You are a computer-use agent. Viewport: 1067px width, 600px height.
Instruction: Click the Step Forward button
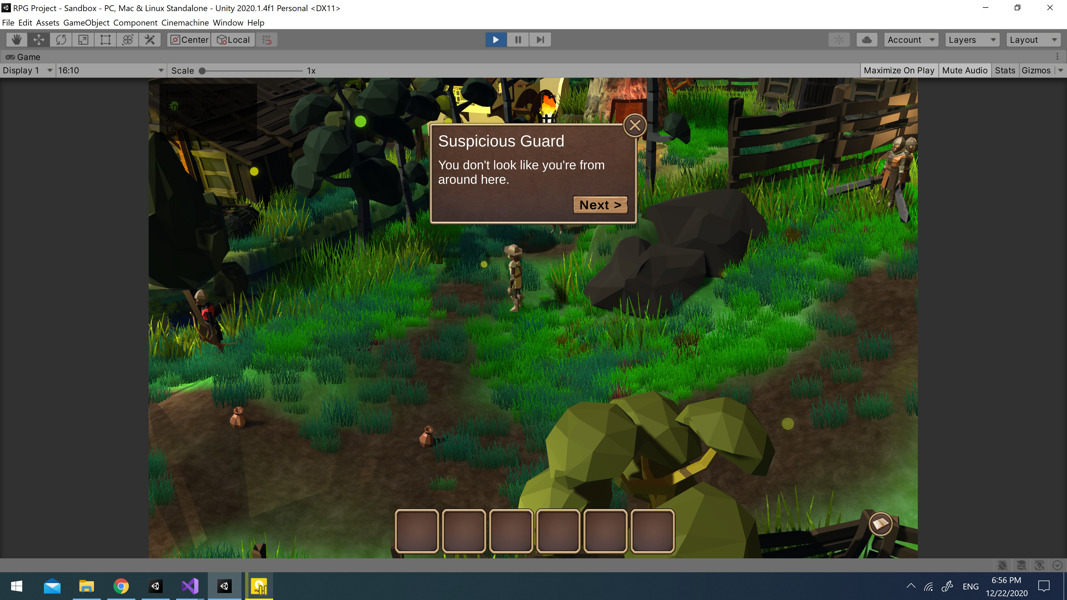click(540, 39)
